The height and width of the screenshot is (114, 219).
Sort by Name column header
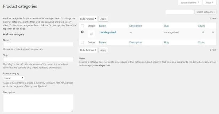coord(103,26)
